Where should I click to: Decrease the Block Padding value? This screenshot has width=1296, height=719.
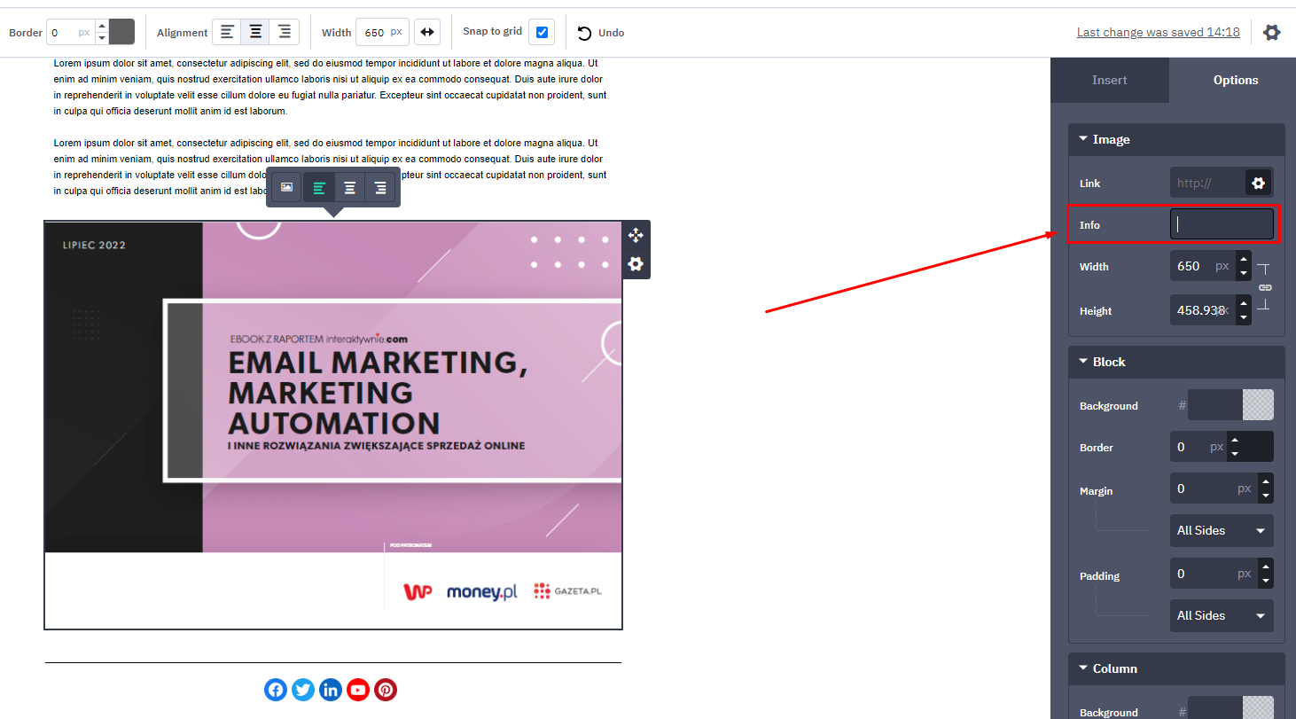click(1266, 581)
